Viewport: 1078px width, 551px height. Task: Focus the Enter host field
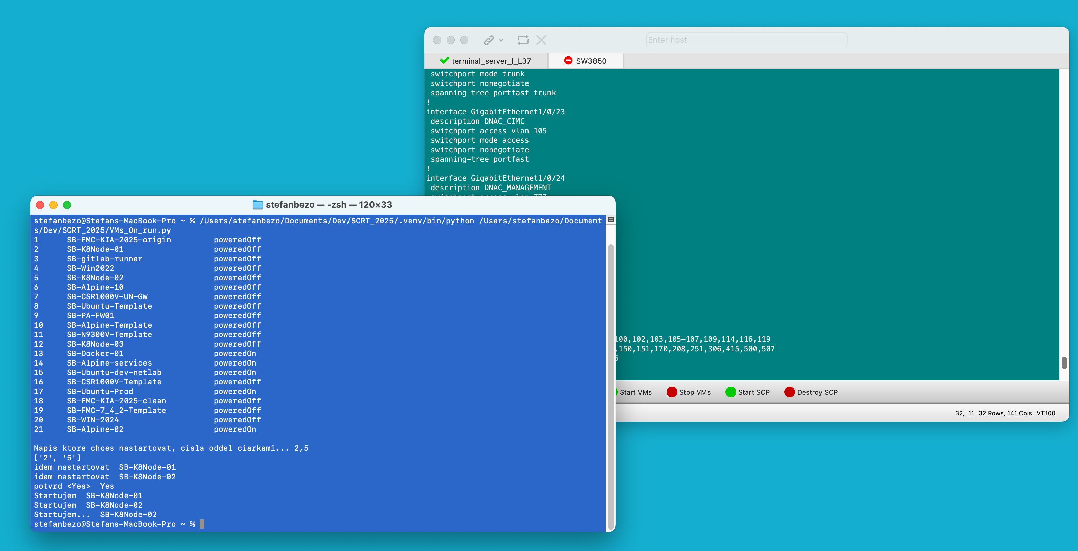[x=746, y=40]
